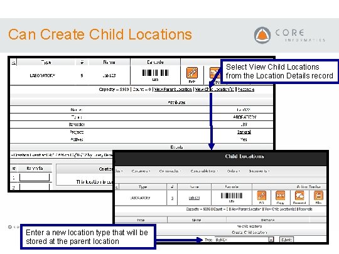Screen dimensions: 339x254
Task: Click View Parent Location link in Location Details
Action: tap(173, 89)
